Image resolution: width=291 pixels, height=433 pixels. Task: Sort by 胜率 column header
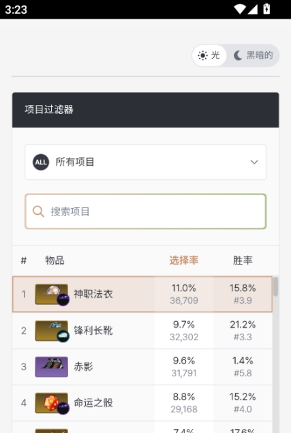click(x=243, y=260)
